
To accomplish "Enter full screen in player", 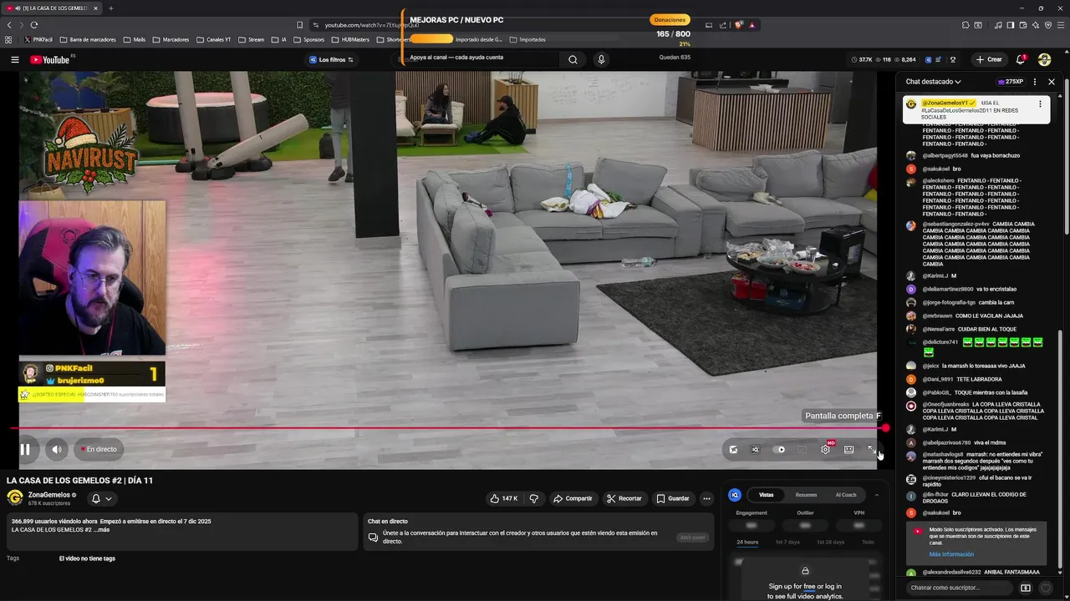I will [872, 449].
